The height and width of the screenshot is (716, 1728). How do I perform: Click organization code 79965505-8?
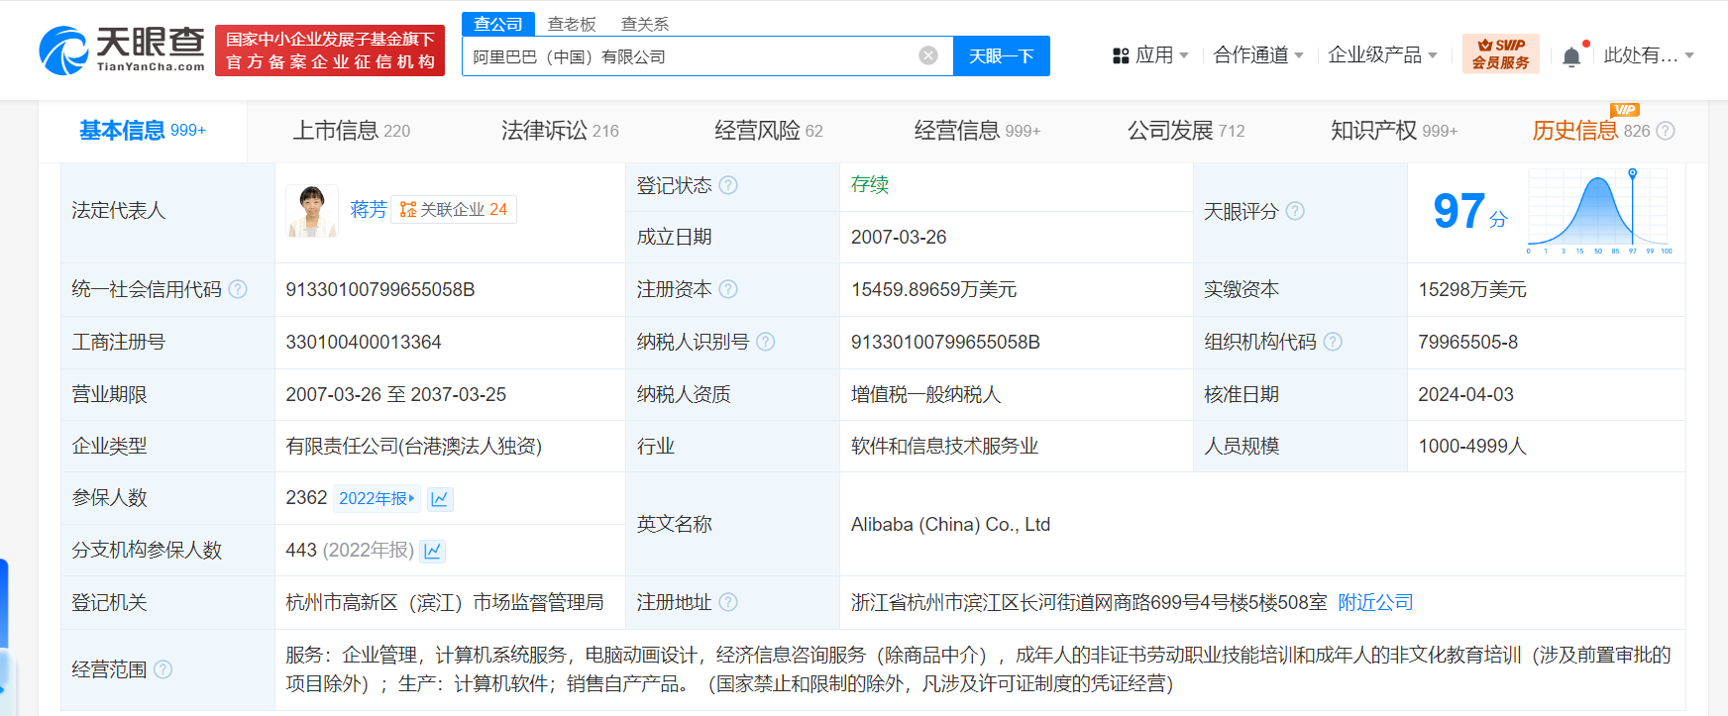click(1468, 342)
